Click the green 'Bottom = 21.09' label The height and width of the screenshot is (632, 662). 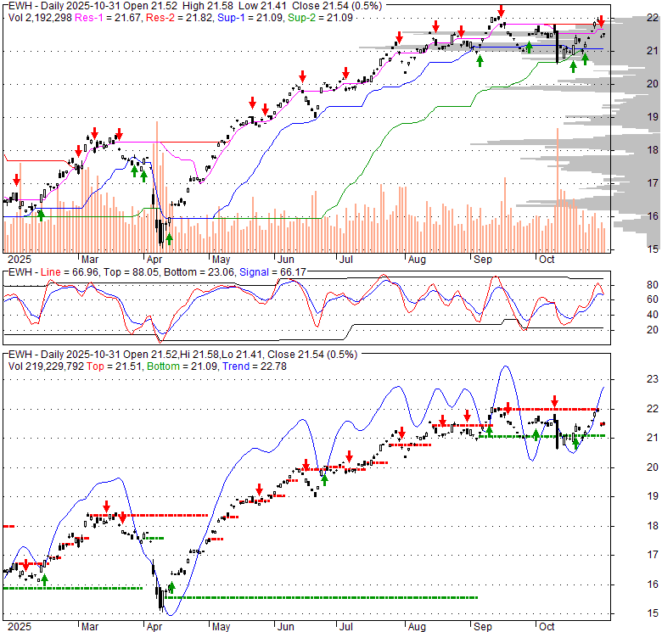pyautogui.click(x=182, y=366)
